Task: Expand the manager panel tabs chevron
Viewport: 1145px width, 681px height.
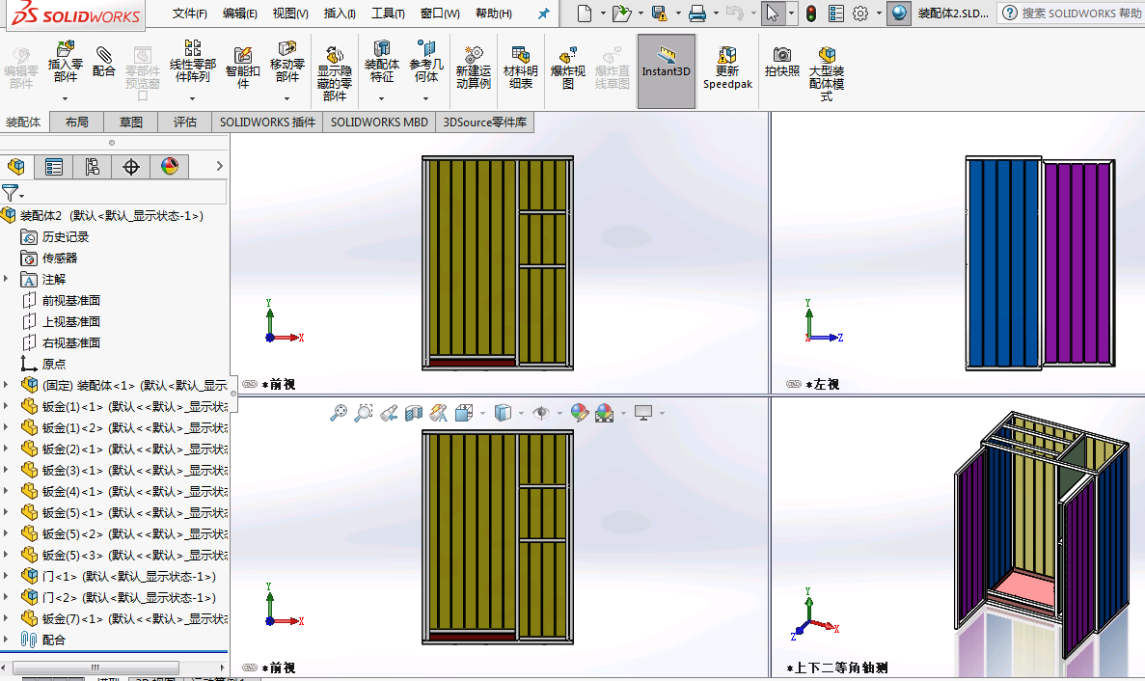Action: pyautogui.click(x=219, y=167)
